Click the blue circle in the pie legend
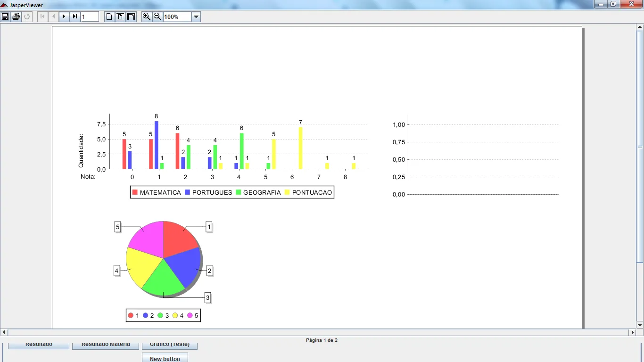The width and height of the screenshot is (644, 362). click(x=146, y=315)
